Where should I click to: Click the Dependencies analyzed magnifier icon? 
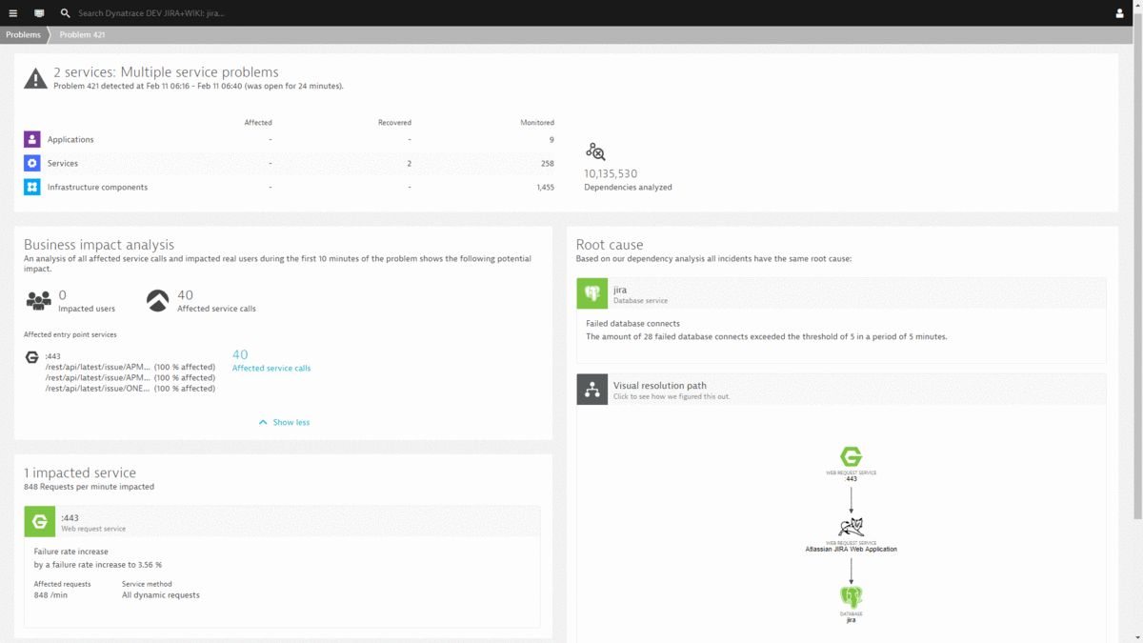click(x=594, y=151)
